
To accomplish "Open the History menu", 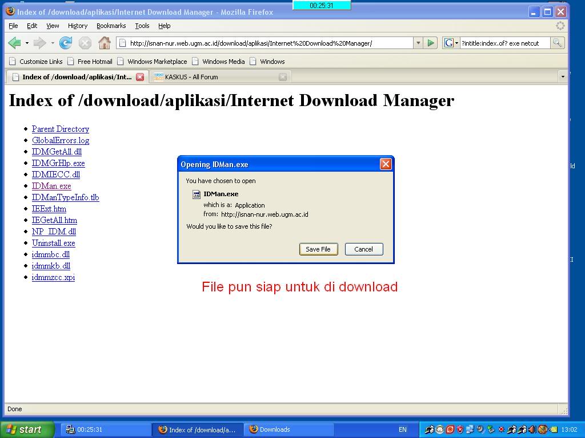I will (x=78, y=26).
